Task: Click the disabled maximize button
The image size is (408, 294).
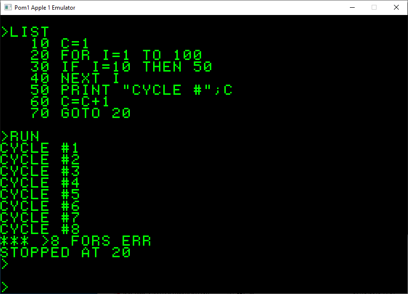Action: (x=374, y=8)
